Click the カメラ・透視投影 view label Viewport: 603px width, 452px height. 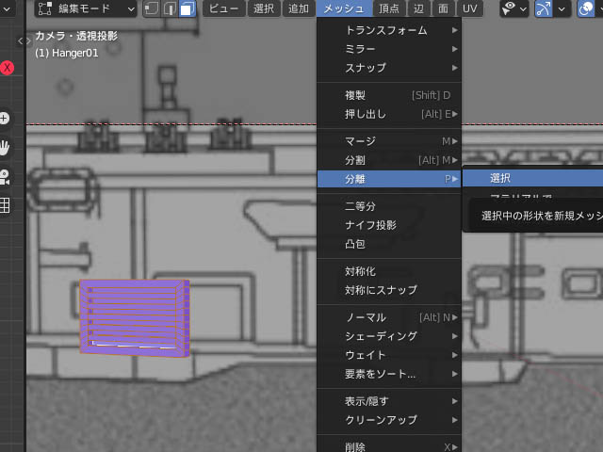coord(76,36)
